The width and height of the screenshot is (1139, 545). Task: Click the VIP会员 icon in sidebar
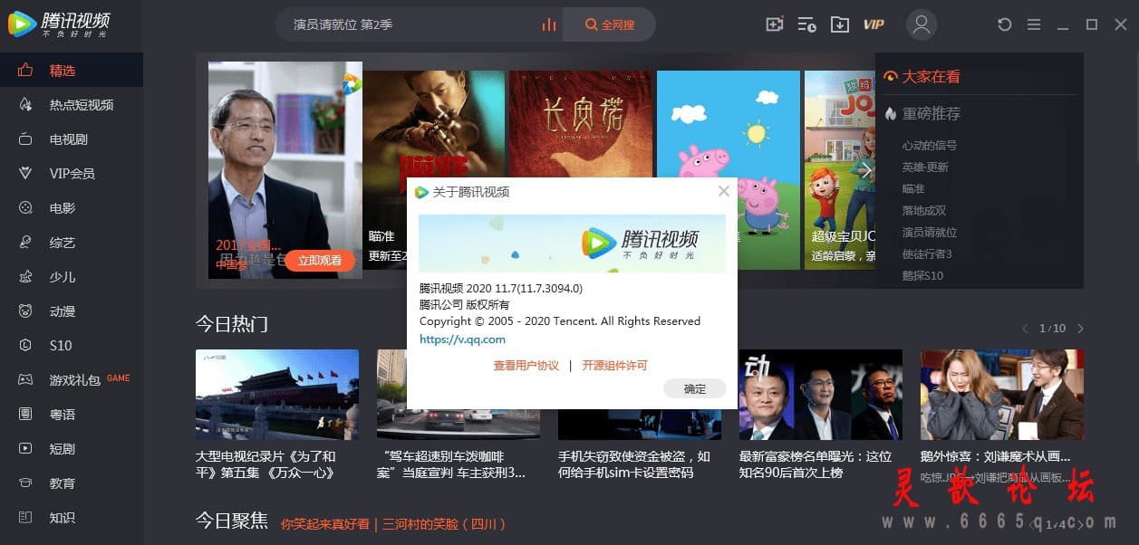pos(25,173)
